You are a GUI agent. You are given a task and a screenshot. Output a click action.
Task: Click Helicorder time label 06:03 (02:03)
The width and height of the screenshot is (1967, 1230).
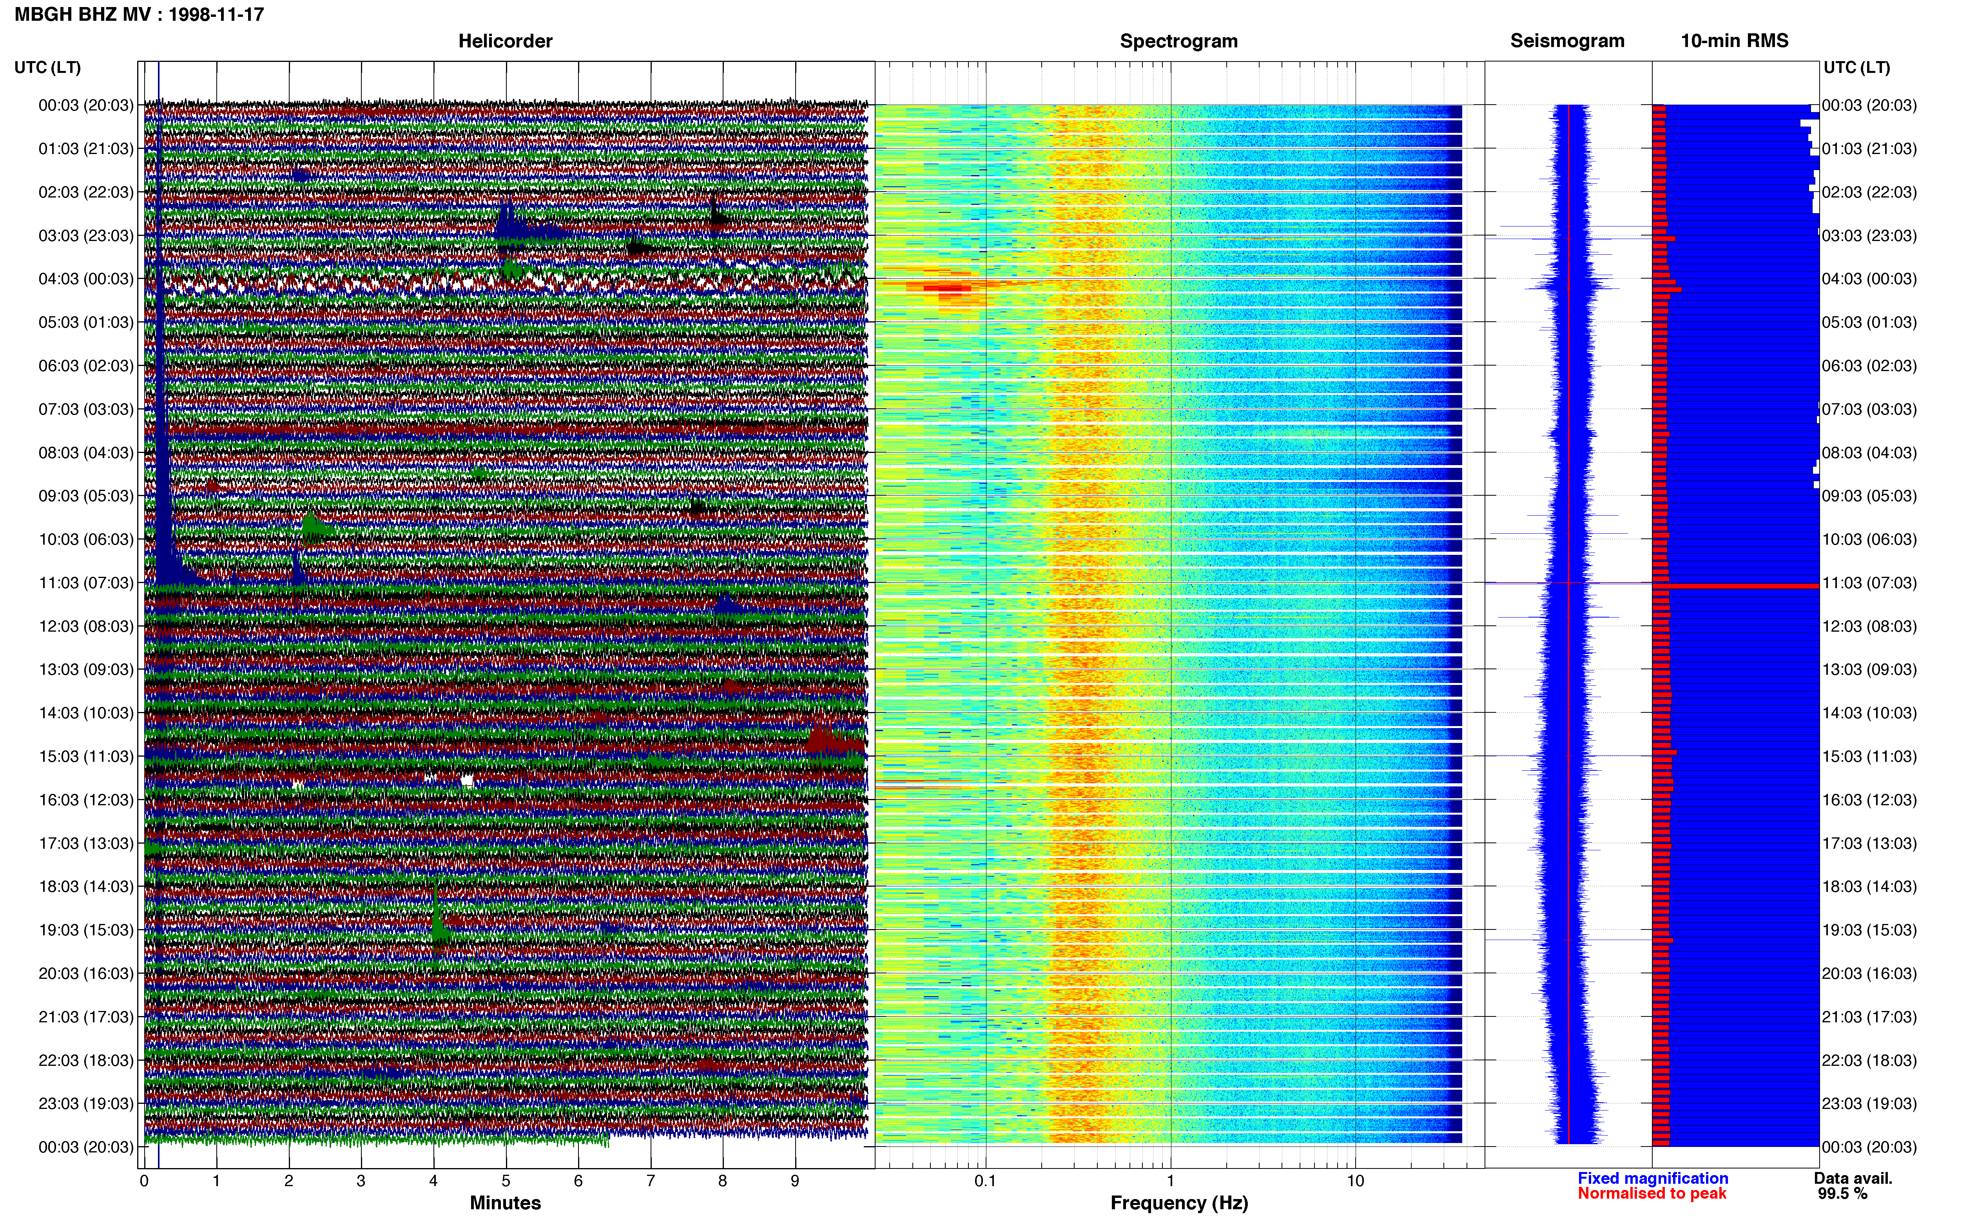(x=86, y=366)
